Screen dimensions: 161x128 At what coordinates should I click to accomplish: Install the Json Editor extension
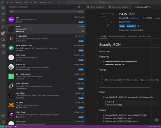(81, 98)
